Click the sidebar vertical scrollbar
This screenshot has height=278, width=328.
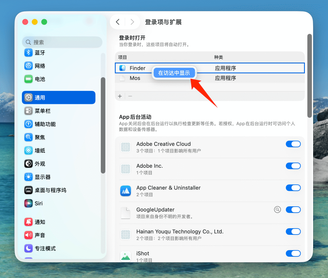(103, 125)
